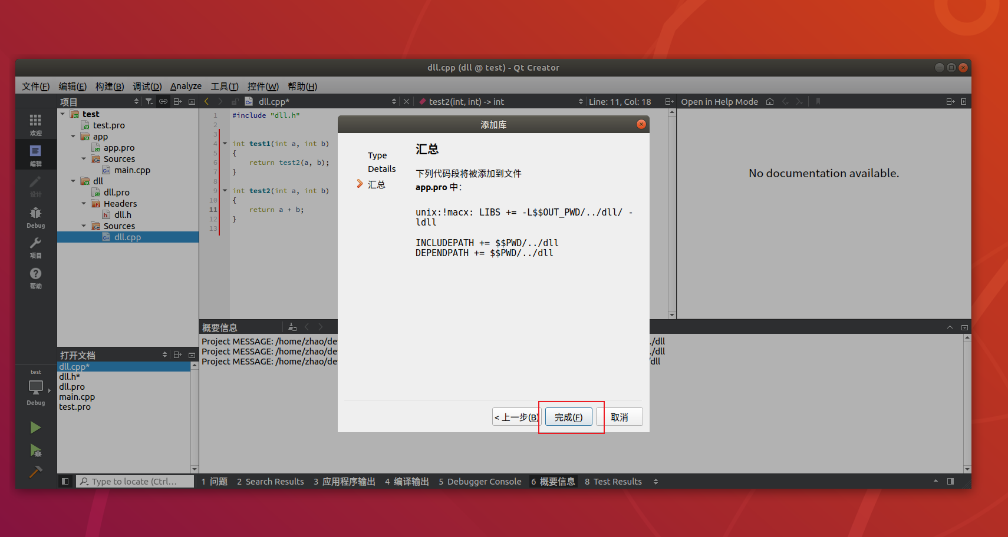This screenshot has height=537, width=1008.
Task: Open Help mode question mark icon
Action: coord(35,277)
